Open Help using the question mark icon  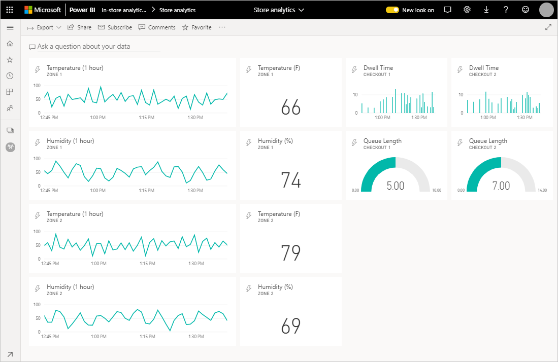505,9
